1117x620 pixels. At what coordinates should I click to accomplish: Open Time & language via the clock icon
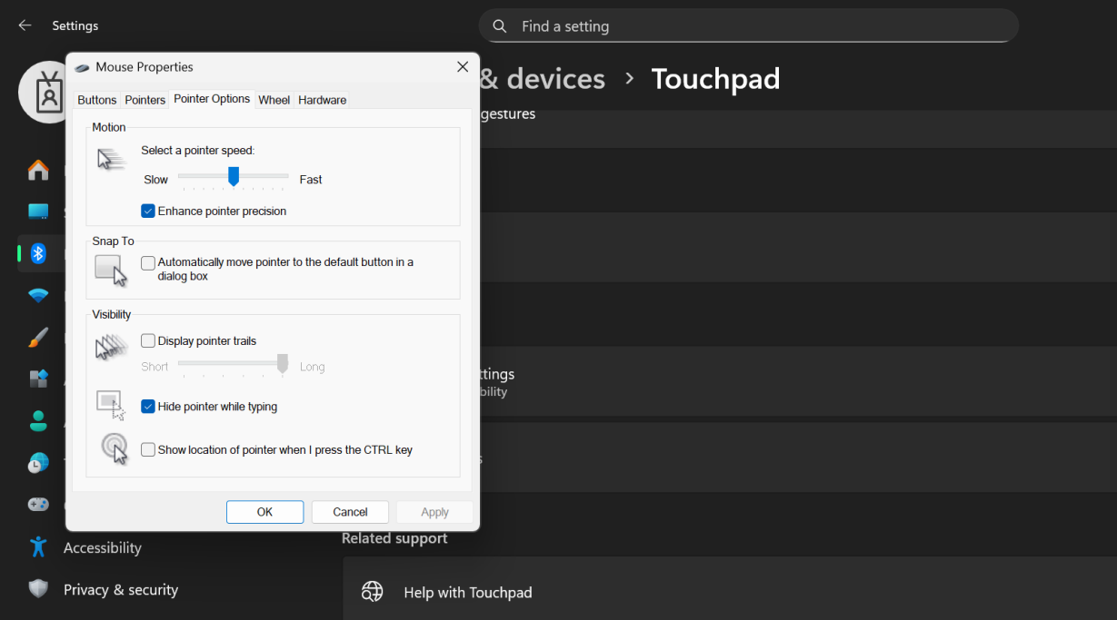38,463
